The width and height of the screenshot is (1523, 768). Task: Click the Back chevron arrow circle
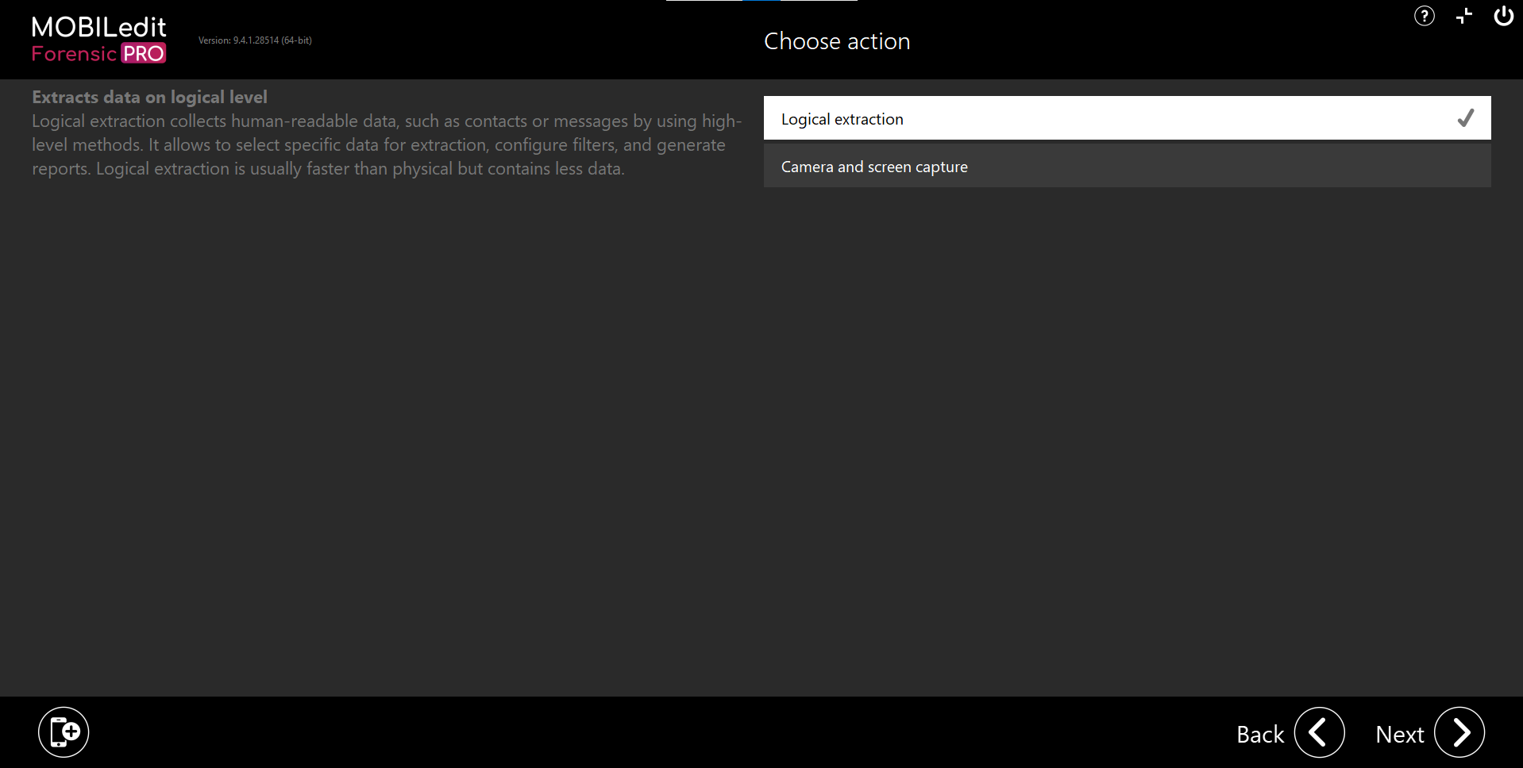(1318, 732)
